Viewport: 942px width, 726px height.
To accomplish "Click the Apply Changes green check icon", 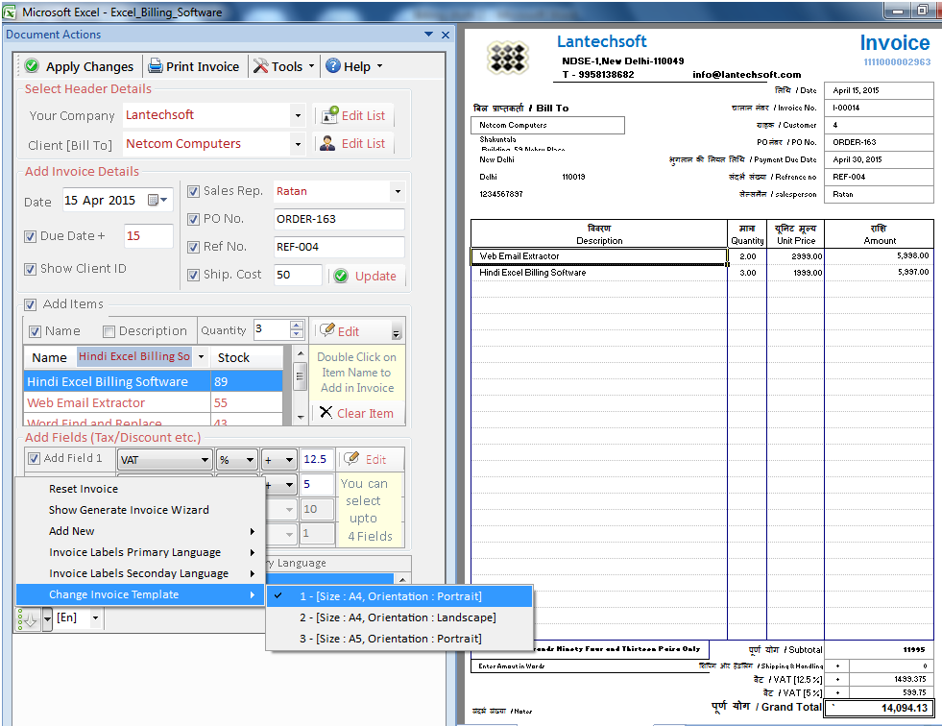I will coord(32,65).
